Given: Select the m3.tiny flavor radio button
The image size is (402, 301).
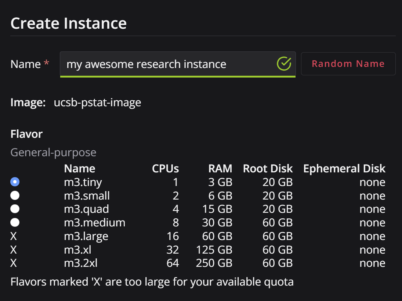Looking at the screenshot, I should coord(15,182).
